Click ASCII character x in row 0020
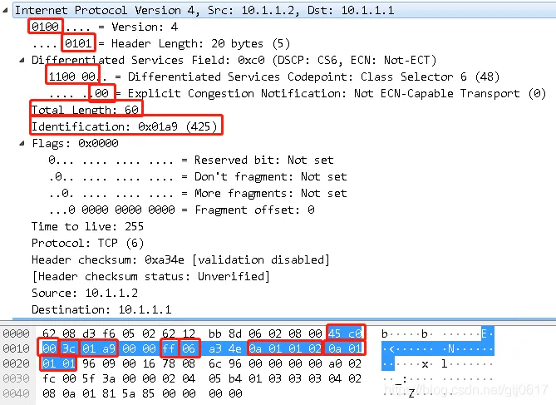Image resolution: width=556 pixels, height=405 pixels. (425, 363)
